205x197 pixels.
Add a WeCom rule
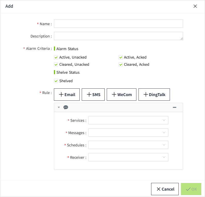point(121,95)
